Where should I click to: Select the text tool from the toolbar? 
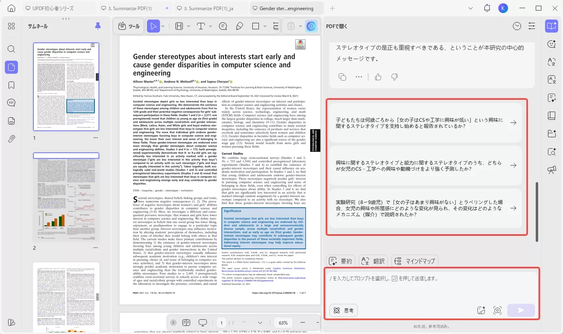201,26
